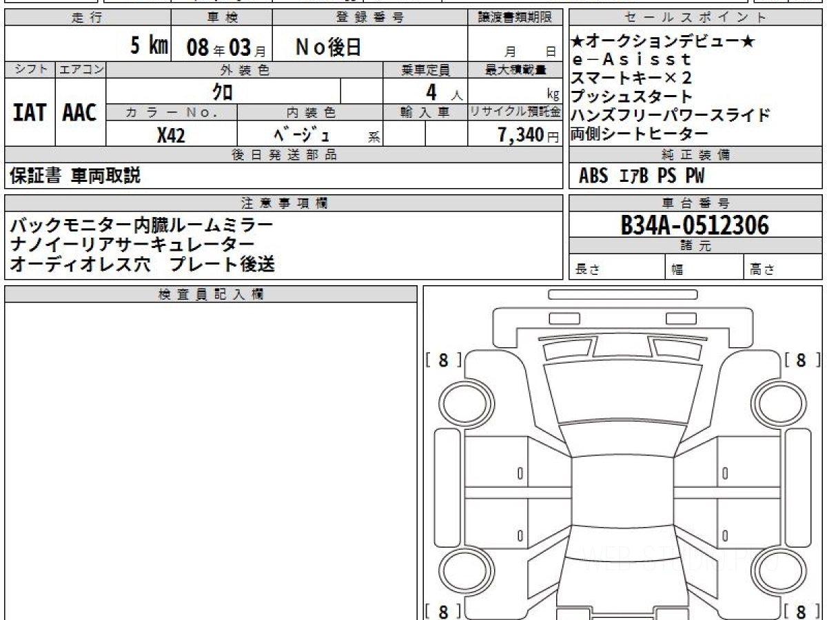The height and width of the screenshot is (620, 827).
Task: Click the "譲渡書類期限" header
Action: (515, 17)
